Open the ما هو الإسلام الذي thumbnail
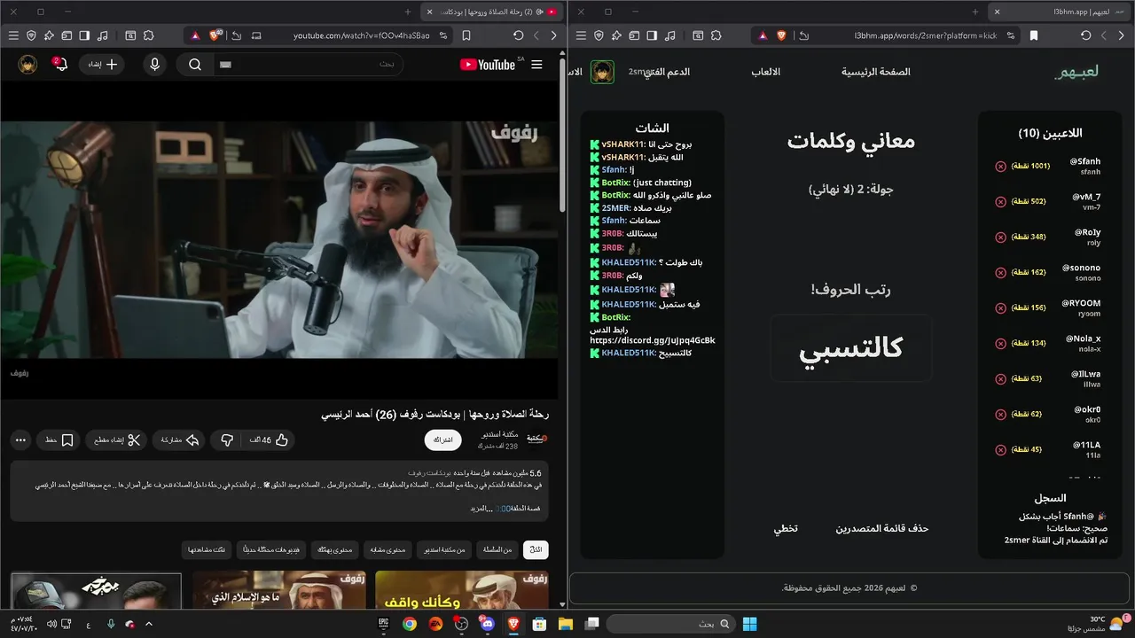1135x638 pixels. tap(279, 590)
